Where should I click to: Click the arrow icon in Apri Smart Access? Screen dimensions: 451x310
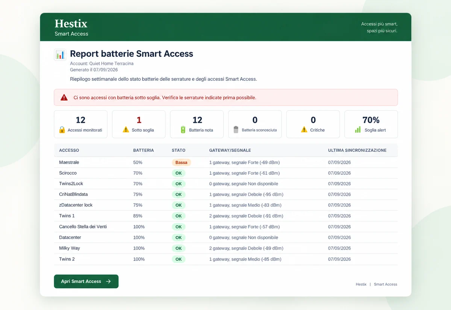(108, 281)
